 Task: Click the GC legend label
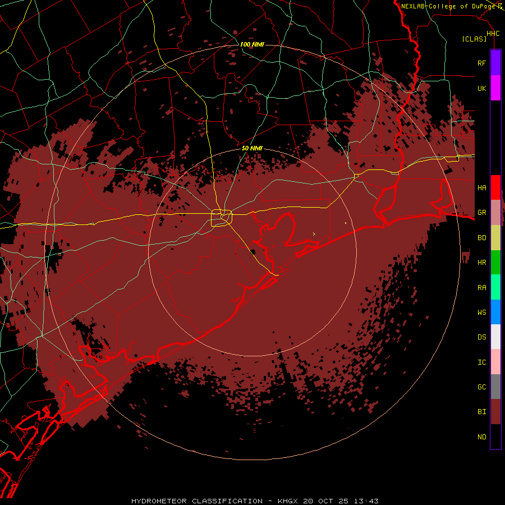481,387
